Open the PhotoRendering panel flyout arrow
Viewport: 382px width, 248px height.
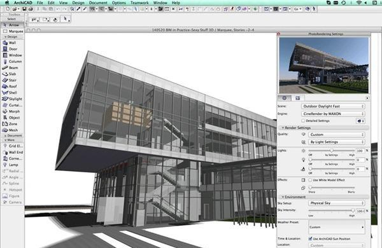click(367, 98)
